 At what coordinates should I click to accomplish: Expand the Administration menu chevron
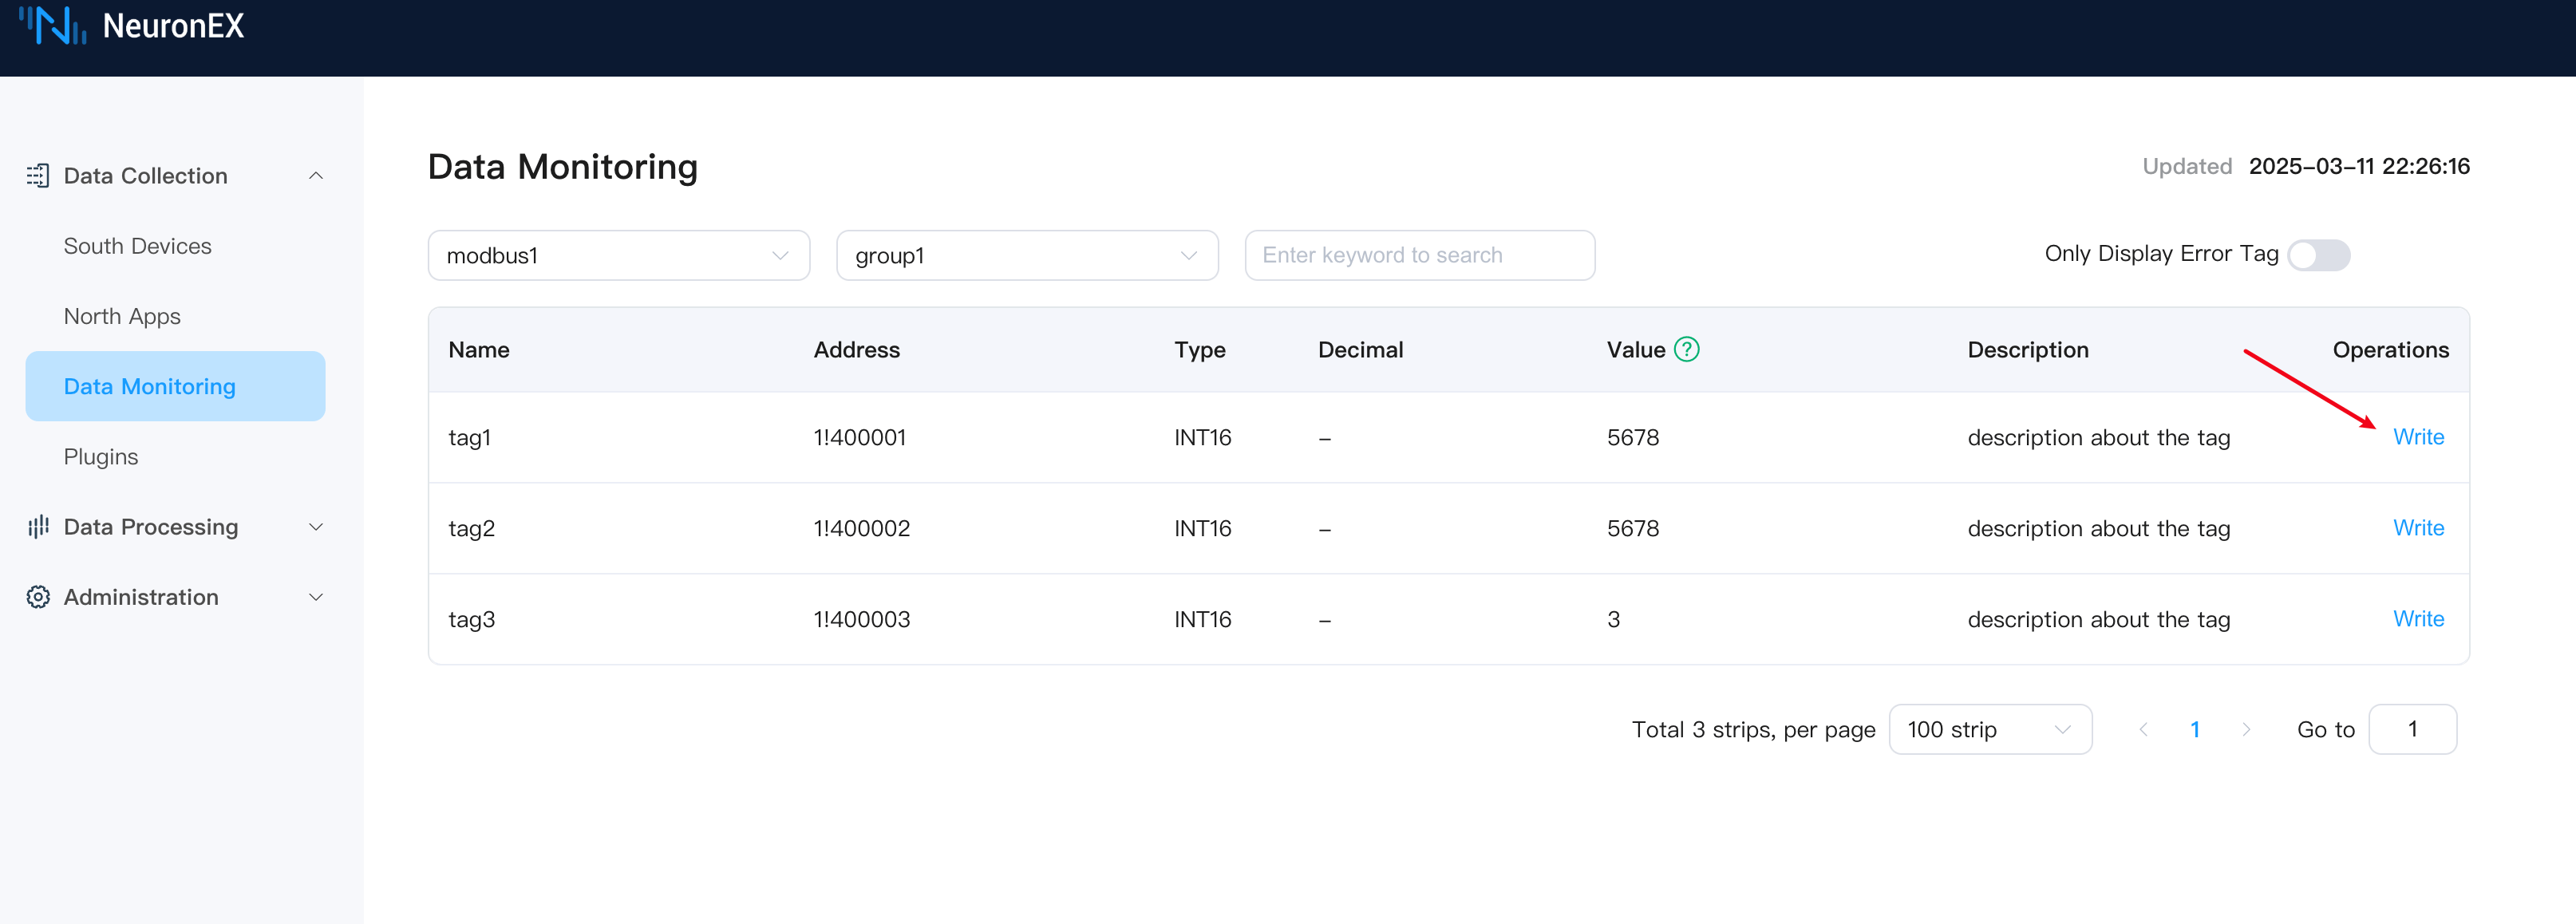(316, 597)
